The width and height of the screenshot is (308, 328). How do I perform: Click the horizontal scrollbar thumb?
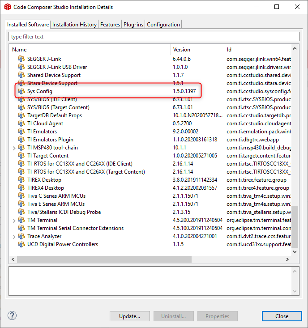[x=104, y=260]
